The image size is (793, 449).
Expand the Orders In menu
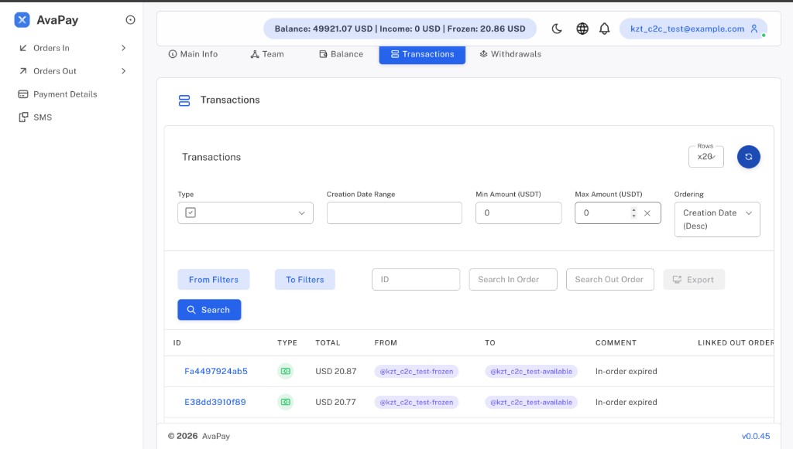[x=72, y=48]
